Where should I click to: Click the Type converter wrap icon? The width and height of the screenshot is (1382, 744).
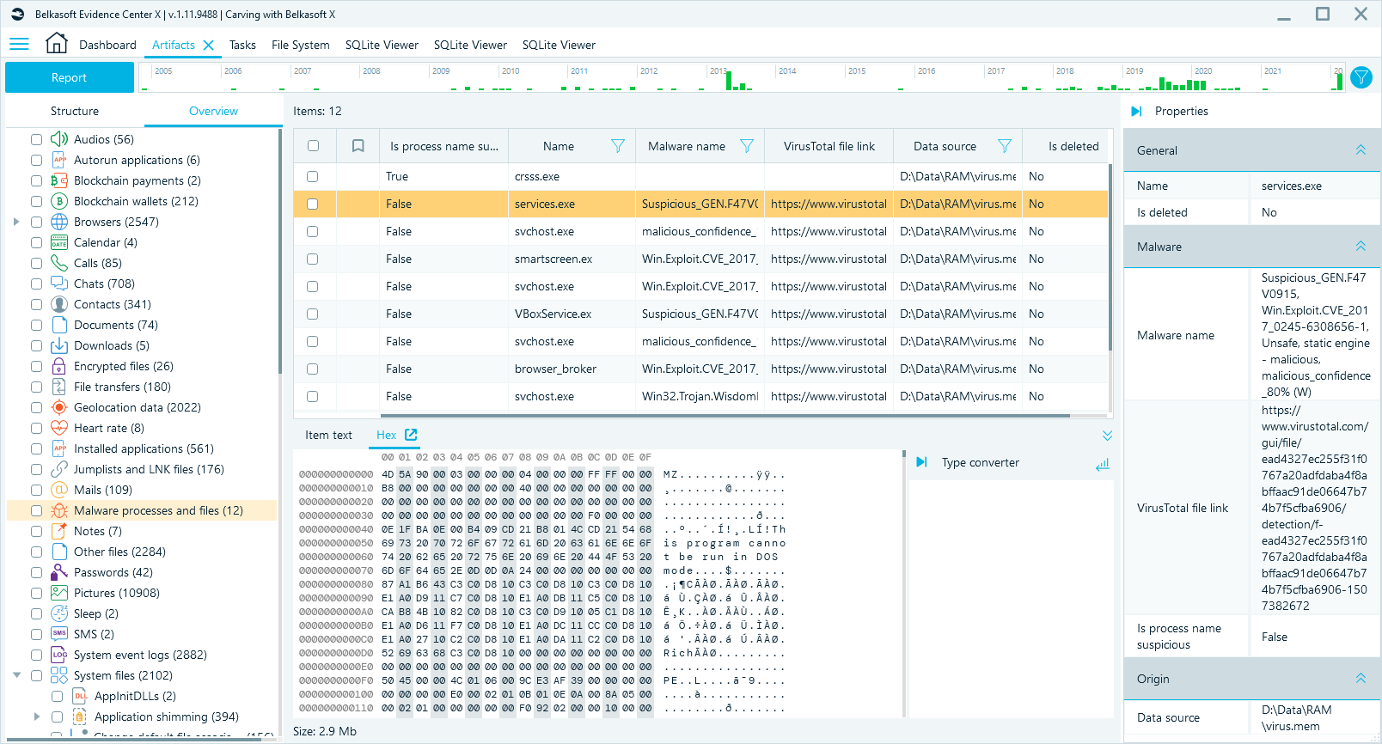click(x=1103, y=465)
